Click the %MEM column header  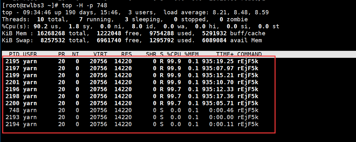click(x=191, y=54)
